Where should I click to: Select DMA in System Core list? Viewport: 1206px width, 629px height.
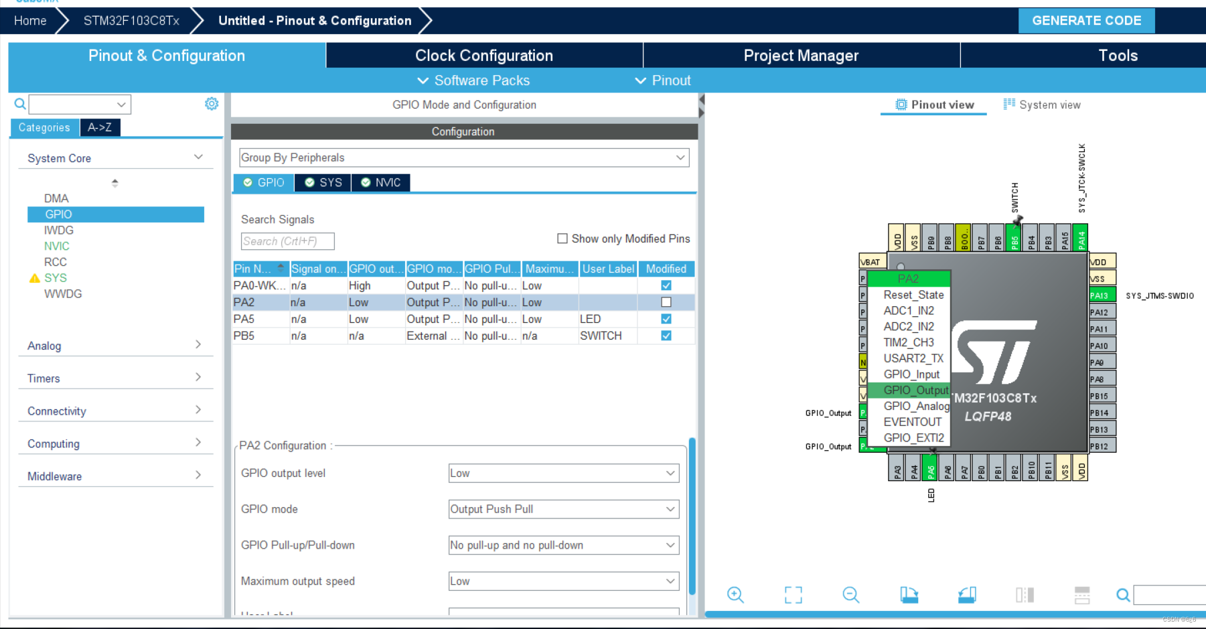pyautogui.click(x=56, y=198)
